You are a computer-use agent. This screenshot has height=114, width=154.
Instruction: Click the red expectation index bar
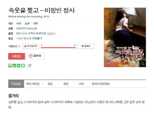point(58,48)
